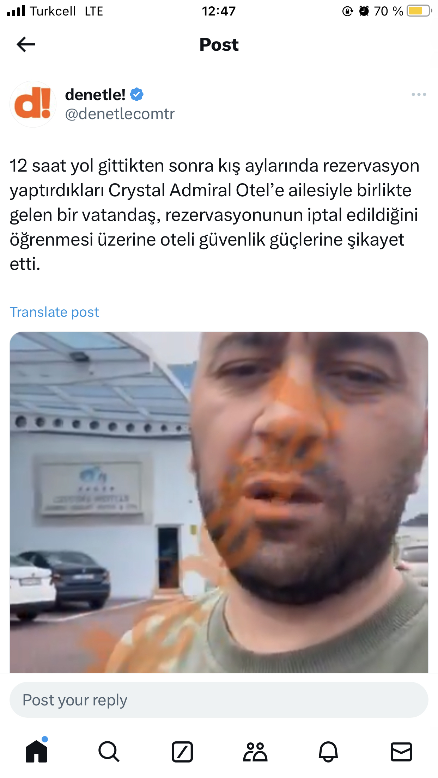Focus the Post your reply field
The image size is (438, 778).
click(x=219, y=700)
